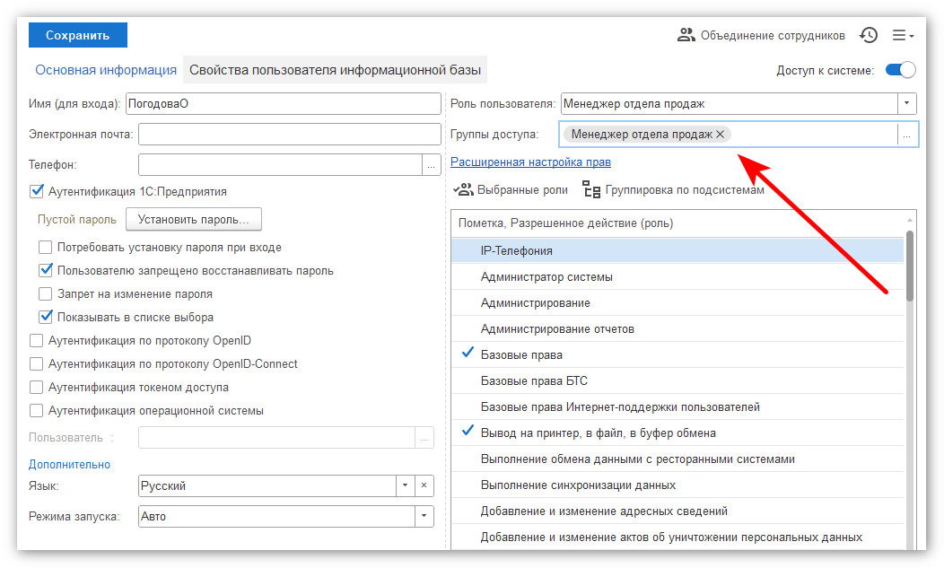
Task: Select Администрирование отчетов role row
Action: pyautogui.click(x=677, y=329)
